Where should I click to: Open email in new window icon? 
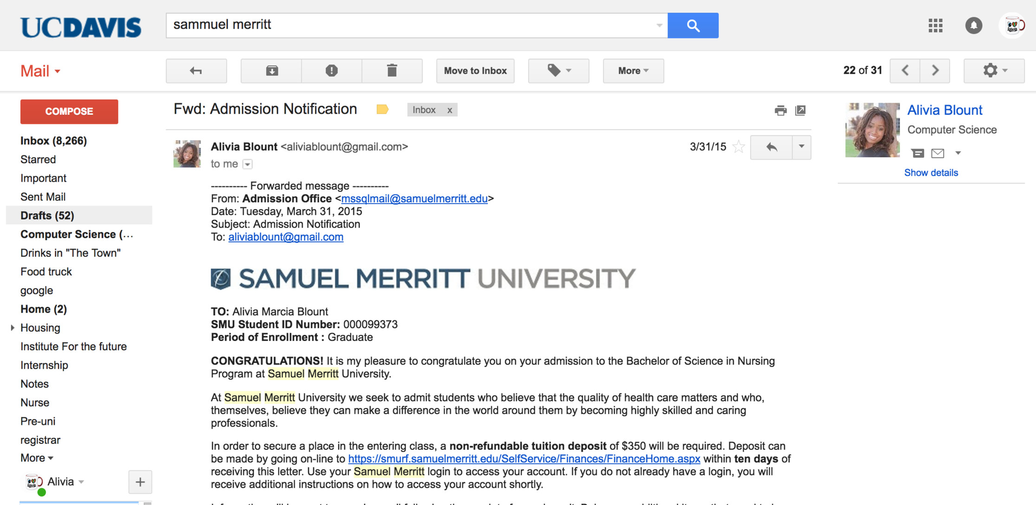click(800, 110)
